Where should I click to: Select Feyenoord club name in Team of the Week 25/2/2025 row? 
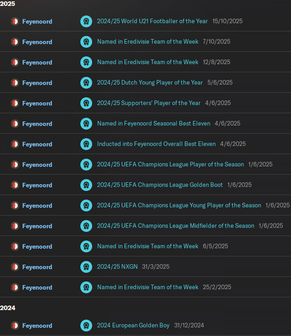tap(37, 287)
